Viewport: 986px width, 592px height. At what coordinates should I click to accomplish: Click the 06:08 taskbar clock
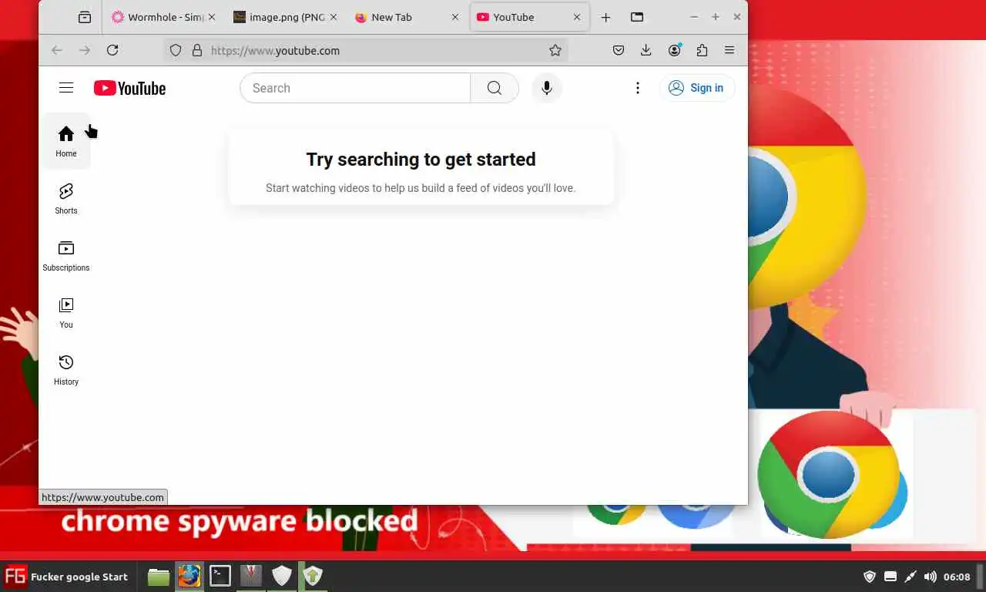coord(957,577)
